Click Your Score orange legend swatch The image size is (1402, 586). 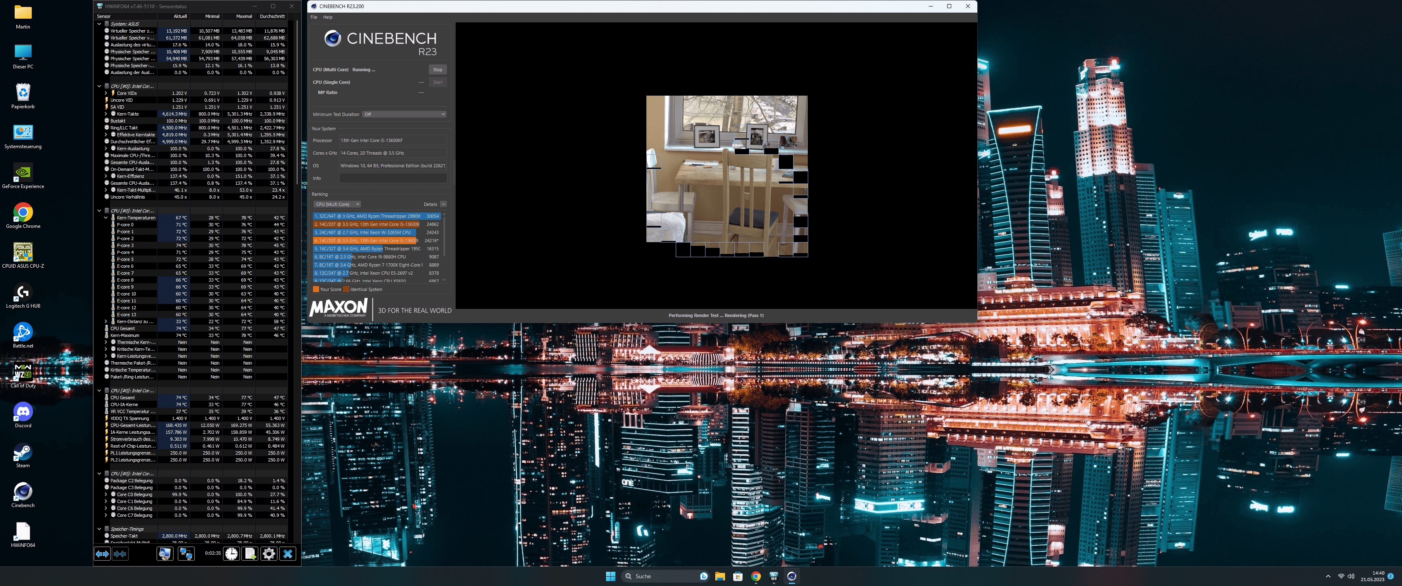pos(316,289)
